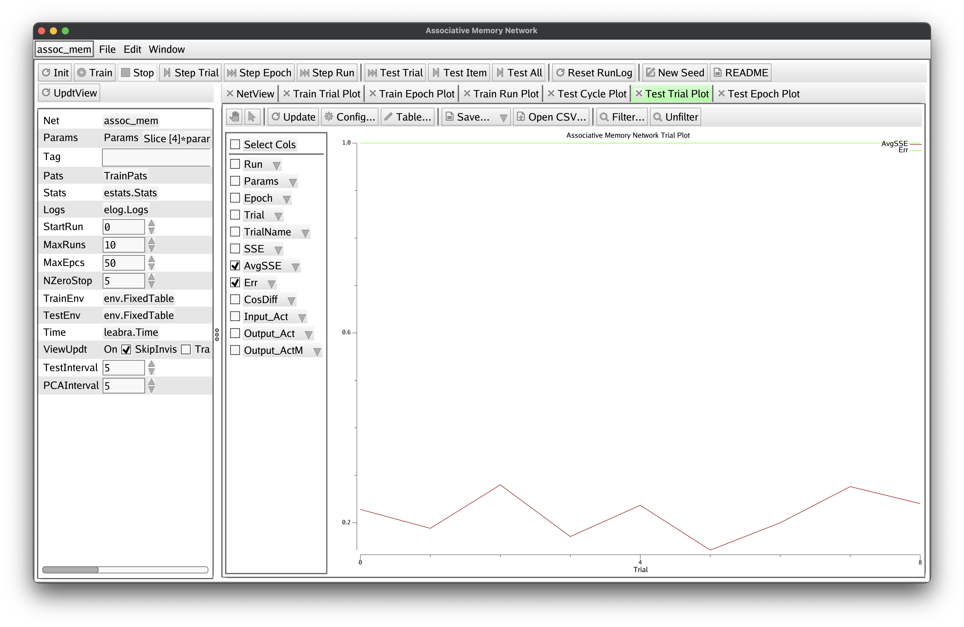Open the Save dropdown arrow
The height and width of the screenshot is (627, 964).
(503, 118)
